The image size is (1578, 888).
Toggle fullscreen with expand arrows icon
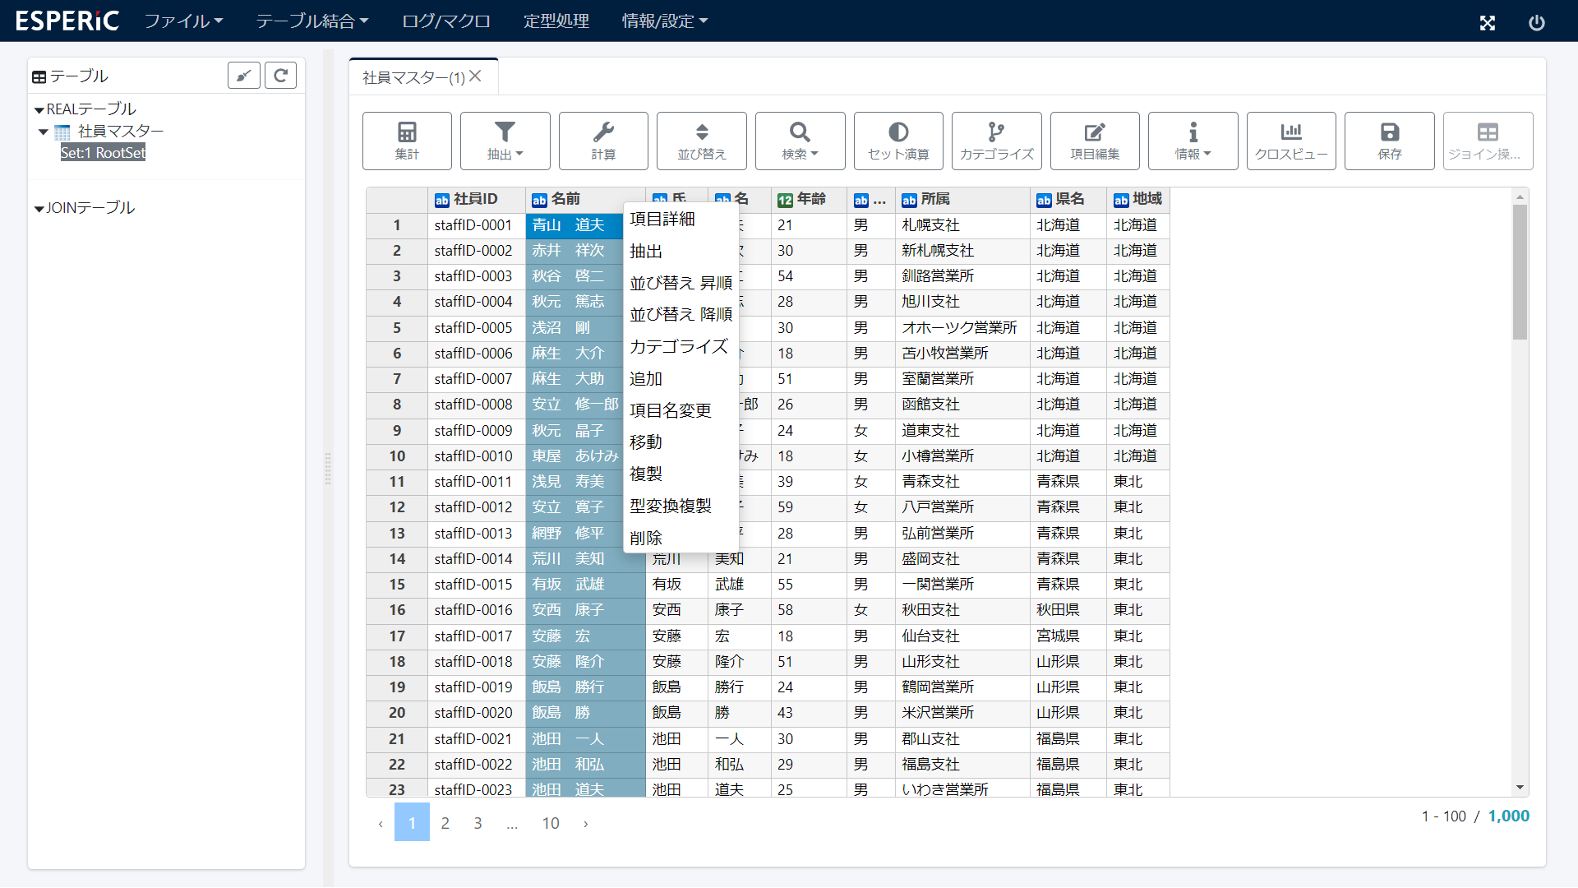click(1487, 22)
